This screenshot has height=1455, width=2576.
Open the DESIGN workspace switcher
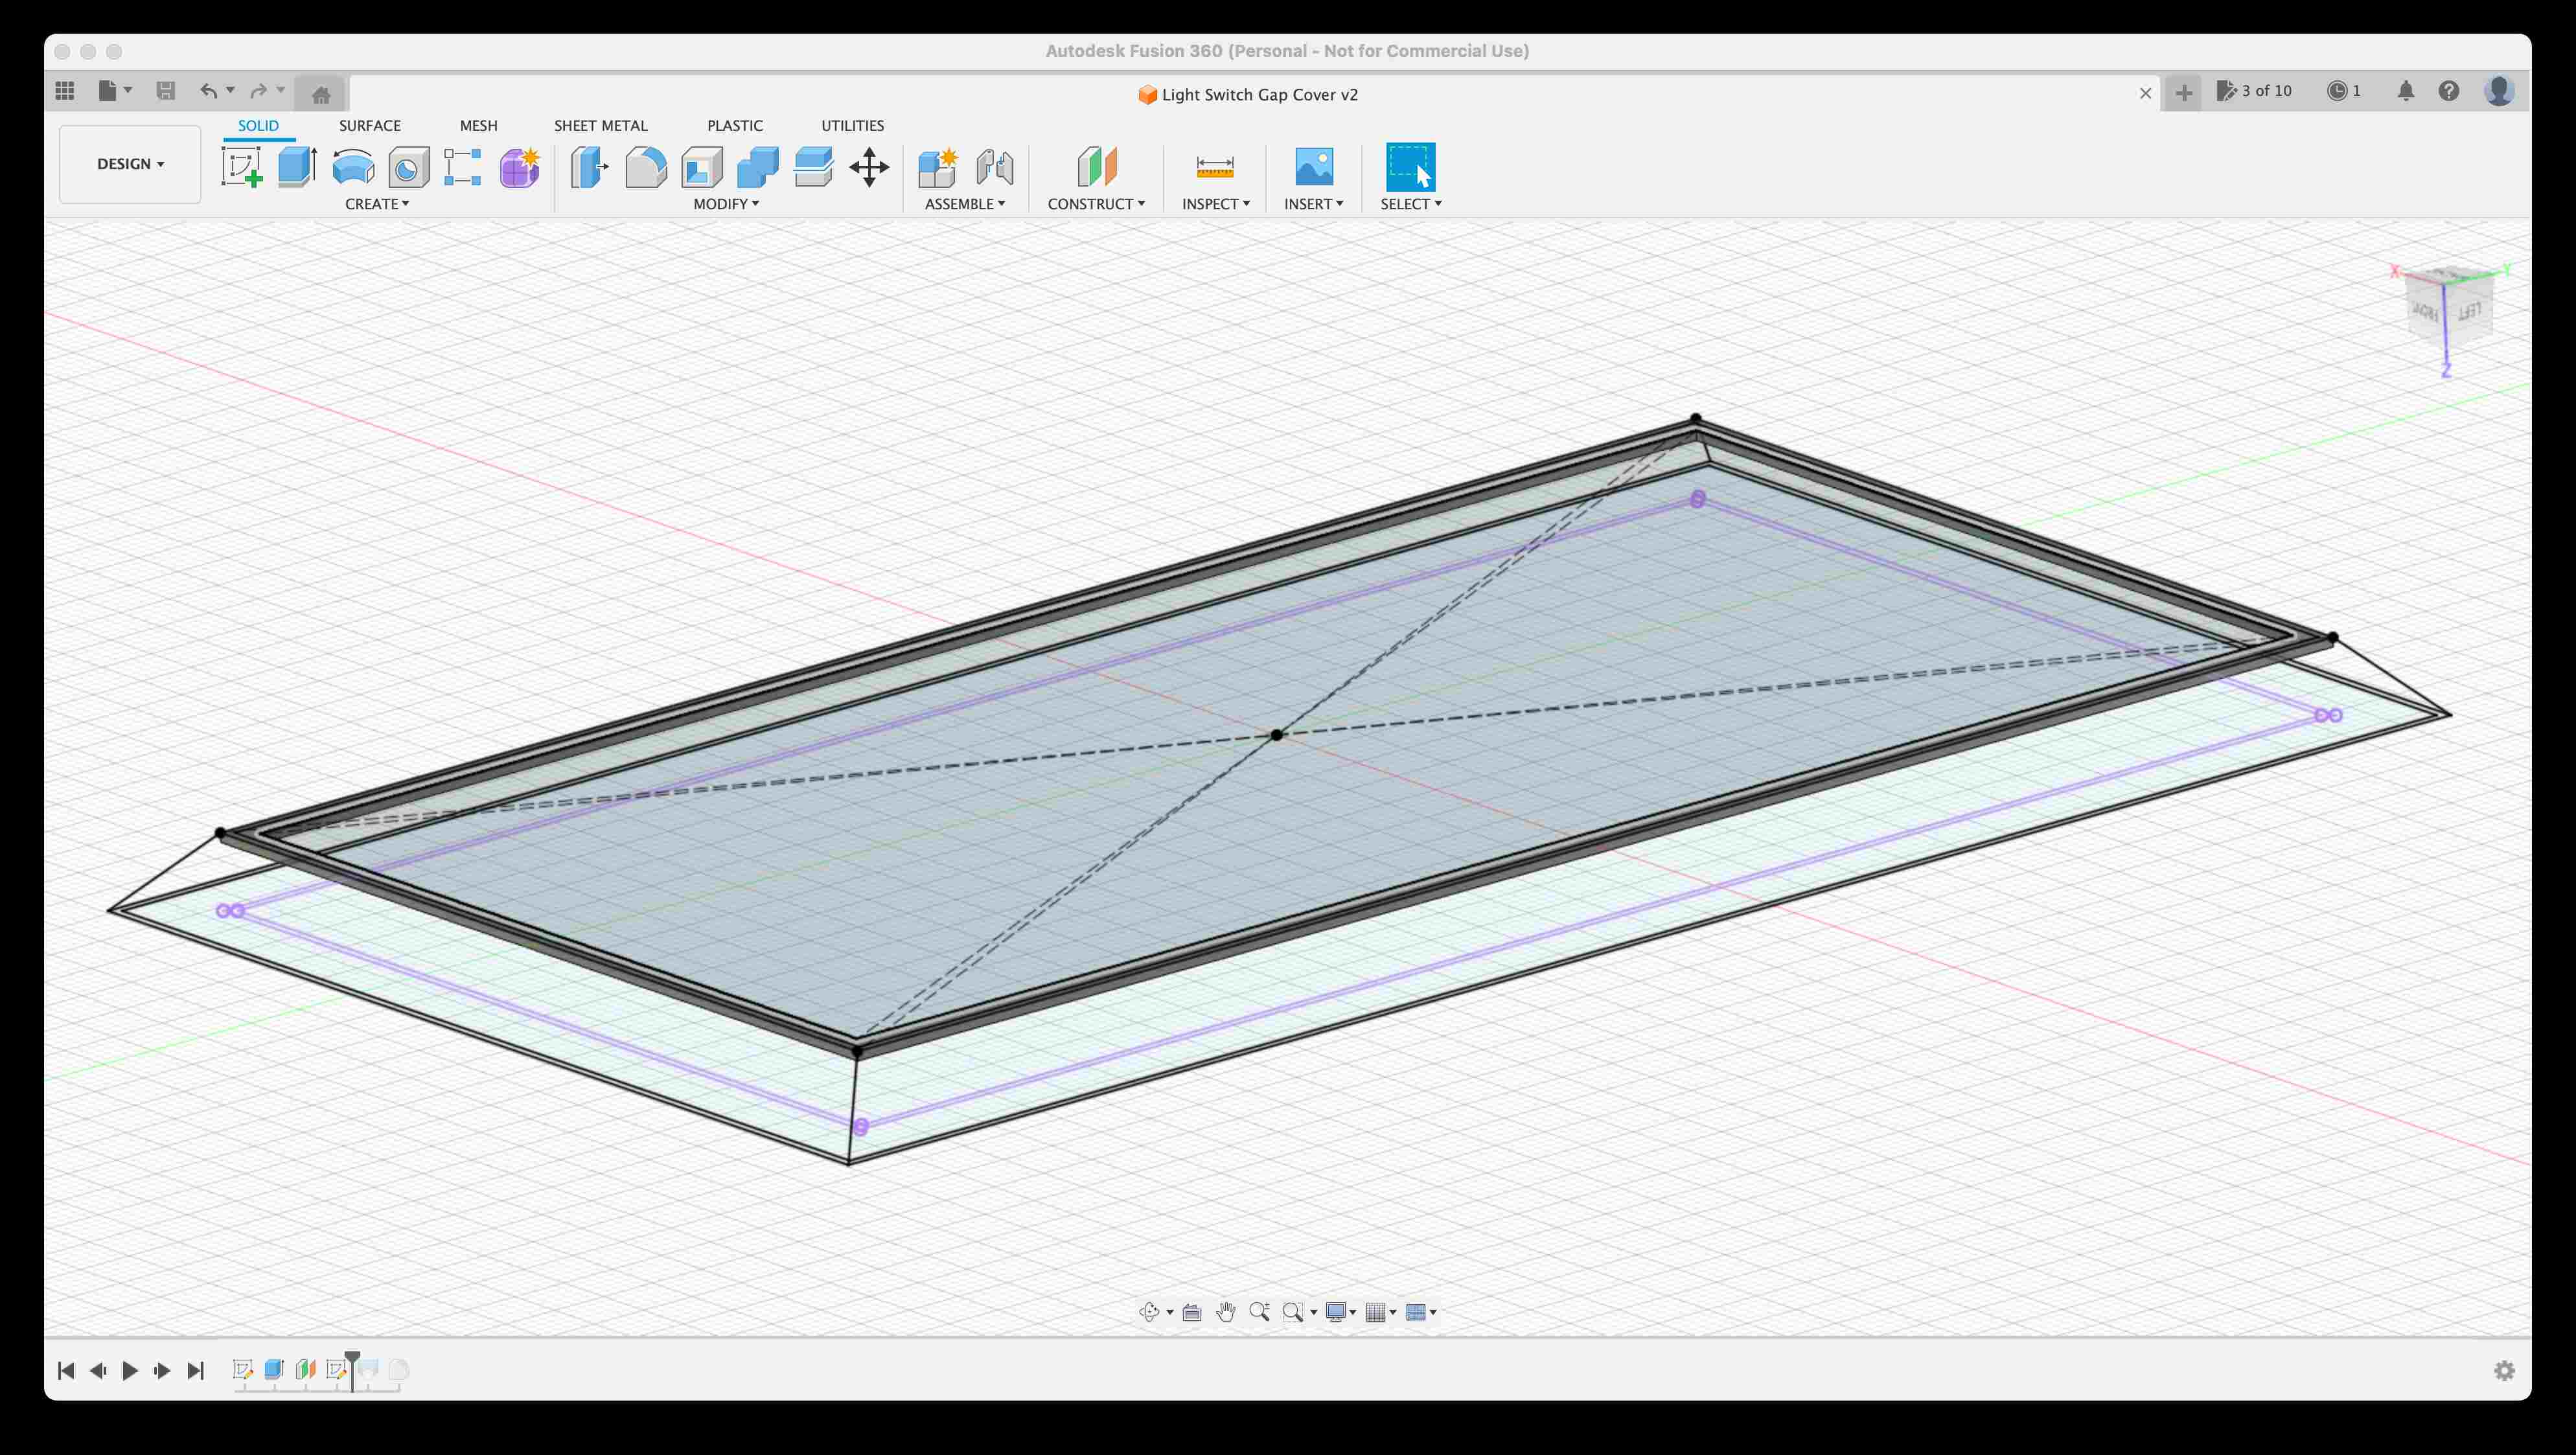tap(129, 163)
